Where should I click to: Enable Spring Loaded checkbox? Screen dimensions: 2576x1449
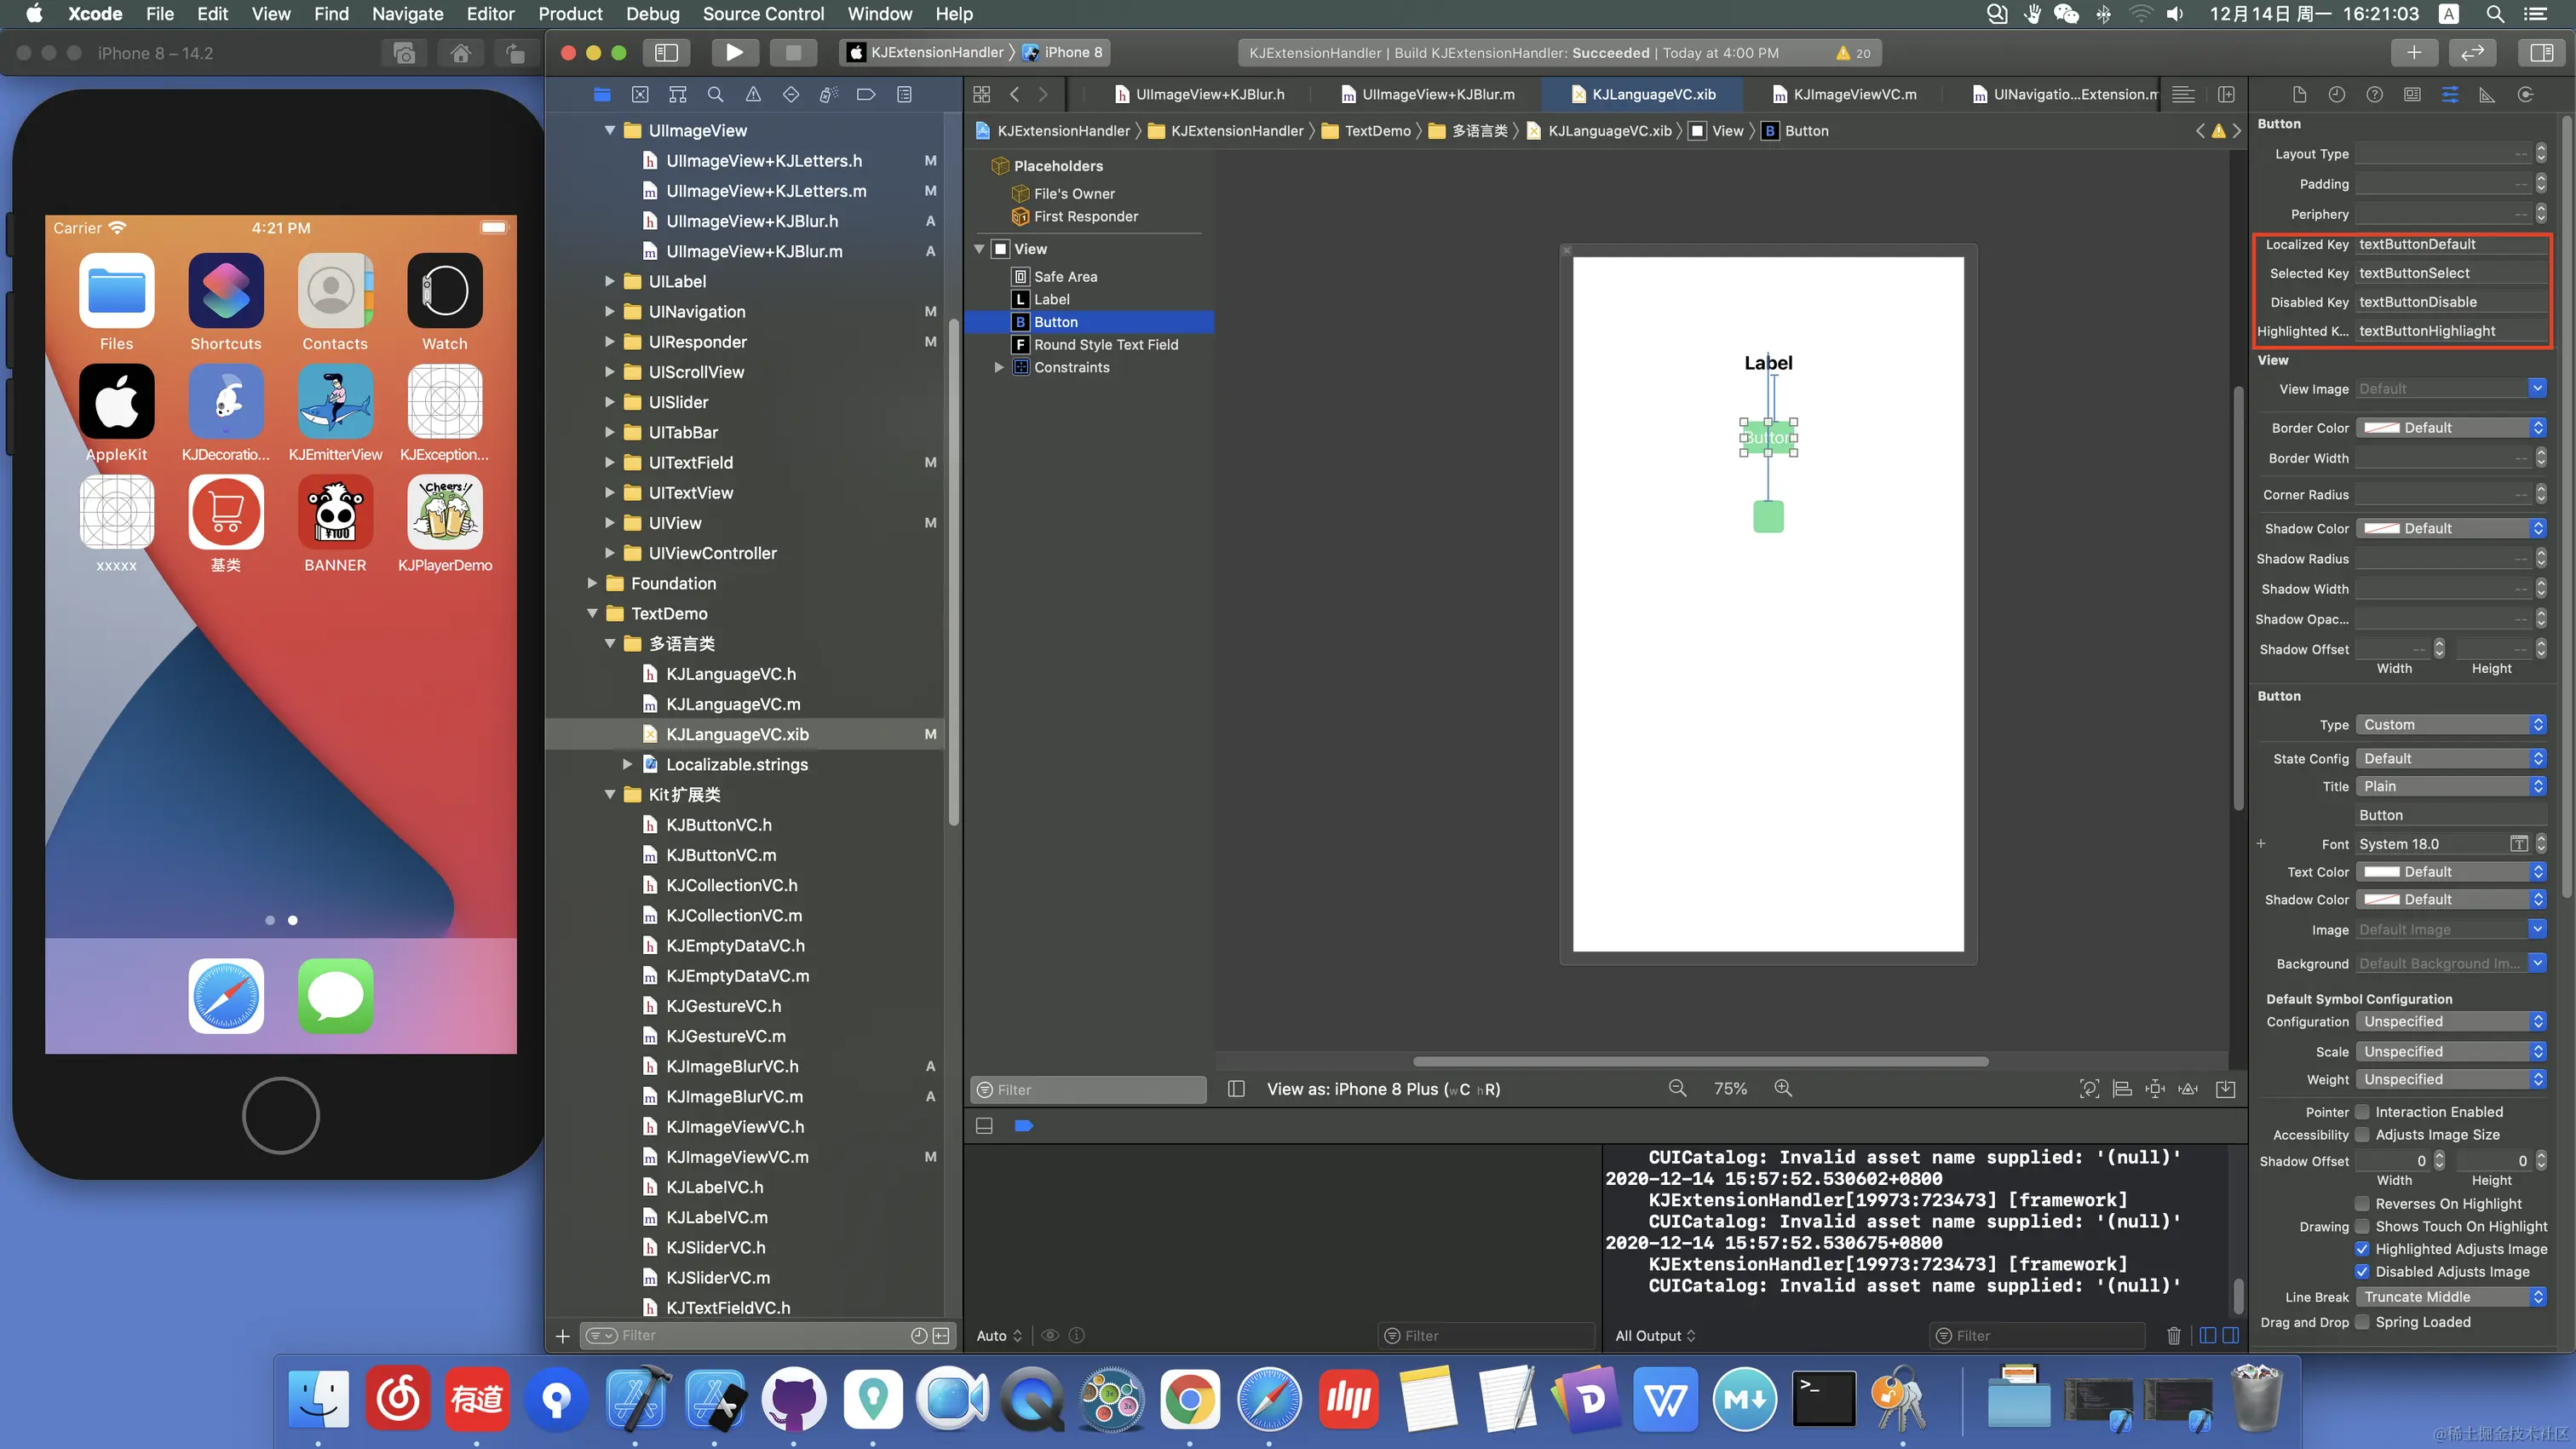coord(2362,1321)
